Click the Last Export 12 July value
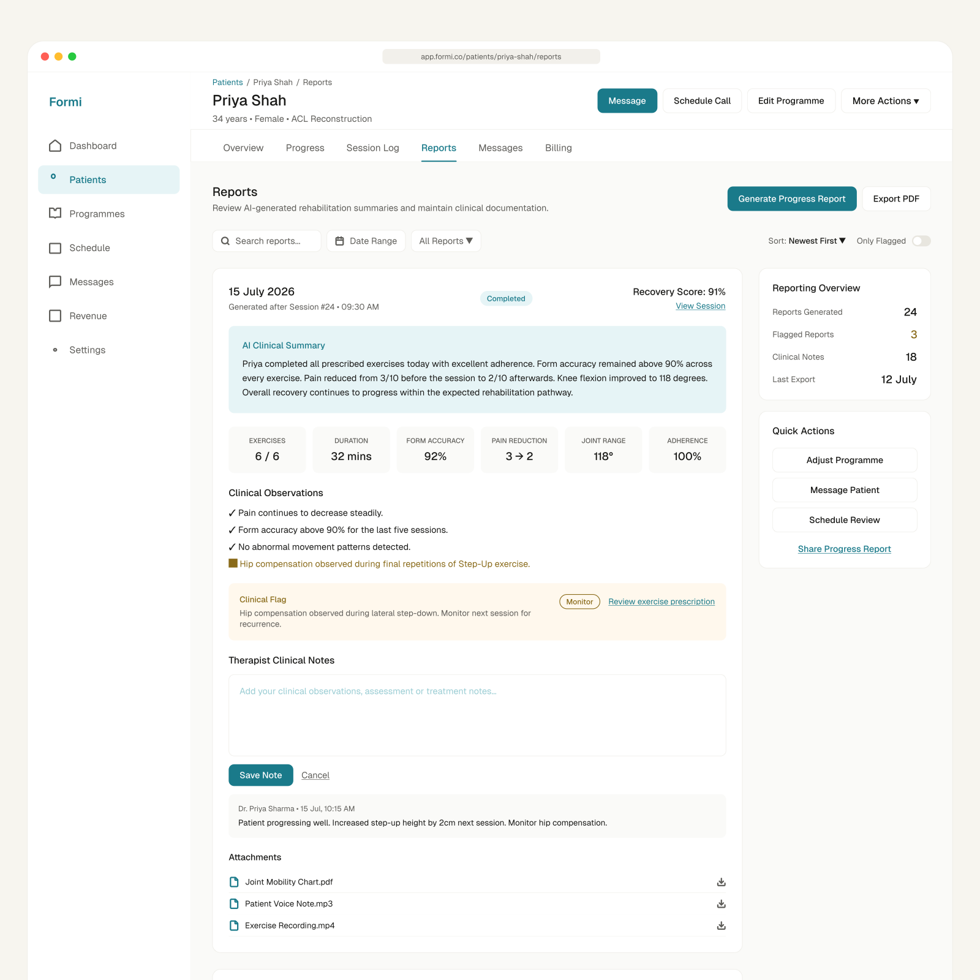 click(x=899, y=380)
